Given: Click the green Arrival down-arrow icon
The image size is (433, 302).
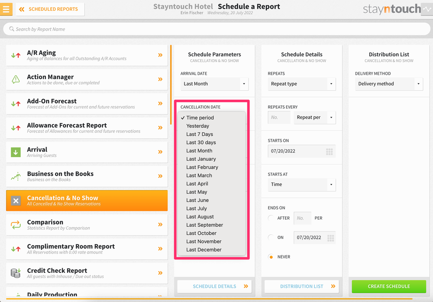Looking at the screenshot, I should click(x=16, y=152).
